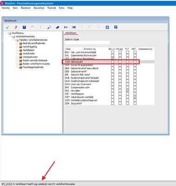The height and width of the screenshot is (186, 176).
Task: Select the OUO Ouderschapsverl onbetaald row
Action: [110, 81]
